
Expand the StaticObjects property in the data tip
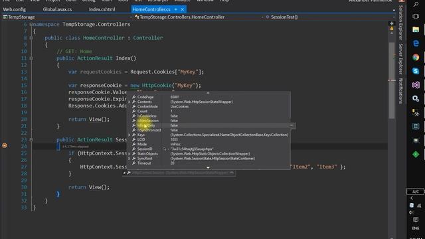(x=129, y=154)
